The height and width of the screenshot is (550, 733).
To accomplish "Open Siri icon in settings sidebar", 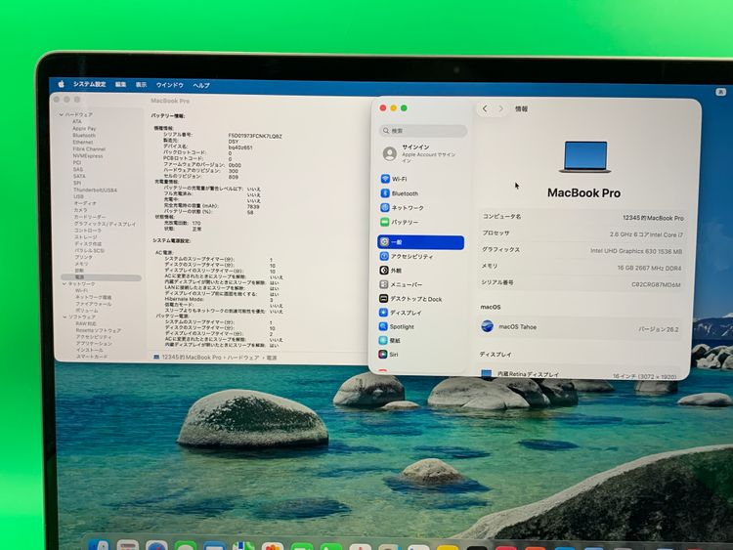I will tap(382, 355).
